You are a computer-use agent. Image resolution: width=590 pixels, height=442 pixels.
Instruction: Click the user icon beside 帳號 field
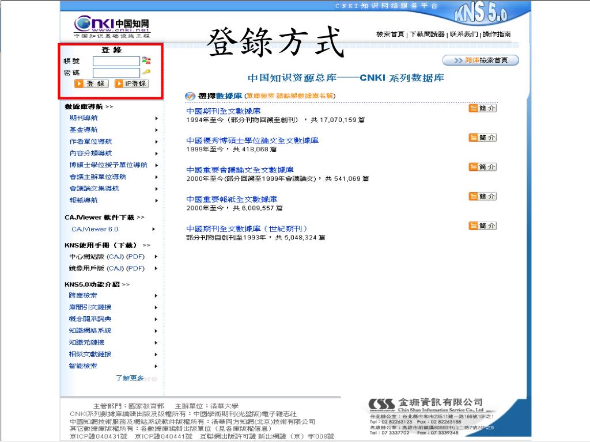pyautogui.click(x=146, y=60)
